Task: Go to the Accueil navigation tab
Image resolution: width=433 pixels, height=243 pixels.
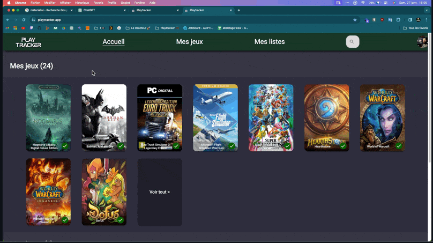Action: [x=114, y=42]
